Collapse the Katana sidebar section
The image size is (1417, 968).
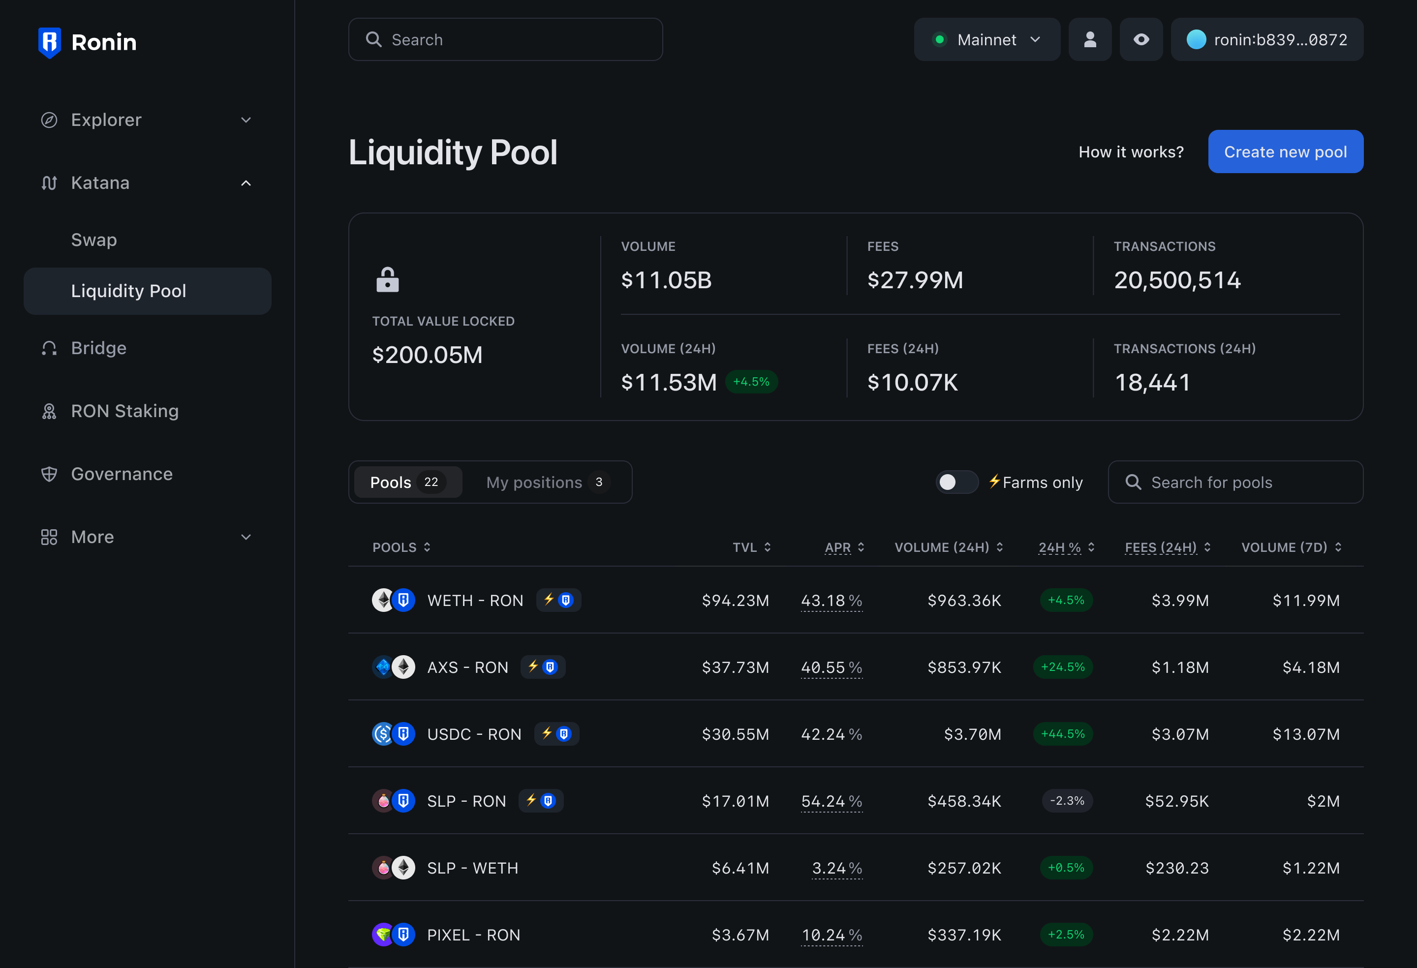pos(146,183)
